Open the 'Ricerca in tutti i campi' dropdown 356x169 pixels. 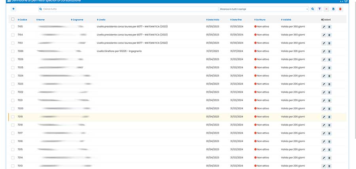click(x=263, y=8)
